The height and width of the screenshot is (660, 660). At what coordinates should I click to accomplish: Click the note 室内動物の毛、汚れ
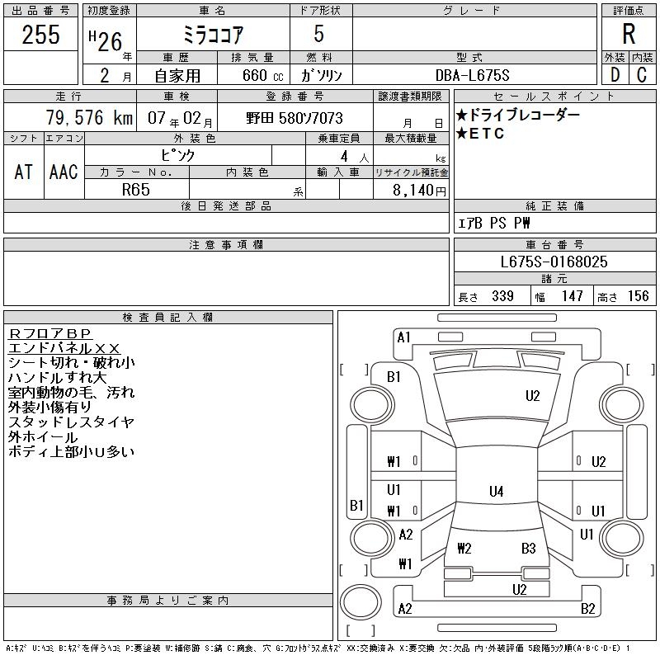point(72,393)
